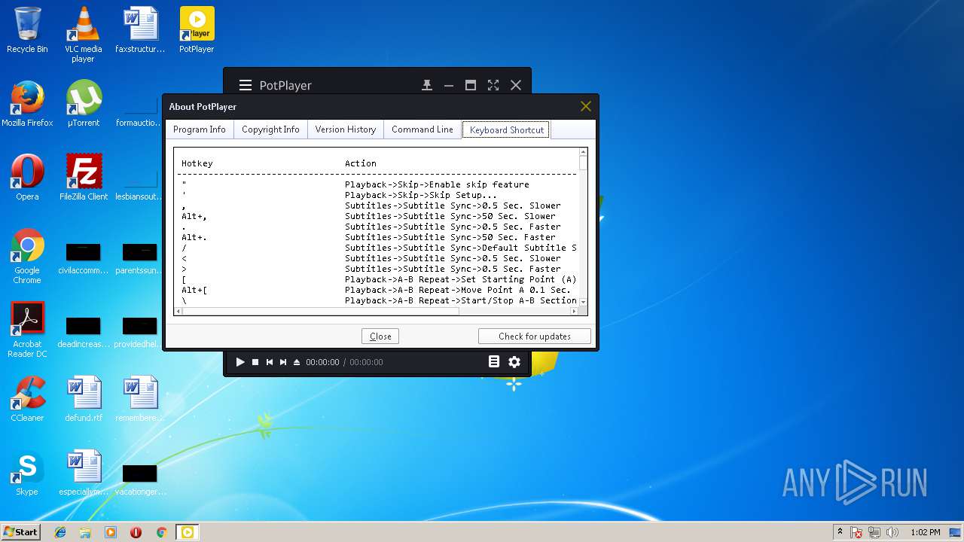Click the 'Playback->Skip->Skip Setup...' row

click(x=377, y=195)
